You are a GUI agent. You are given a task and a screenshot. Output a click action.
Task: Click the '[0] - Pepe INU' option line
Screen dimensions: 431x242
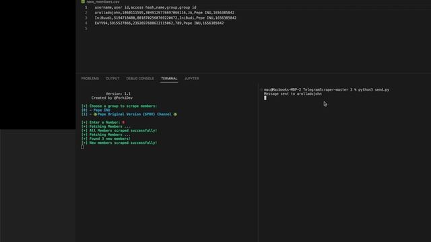pos(96,110)
